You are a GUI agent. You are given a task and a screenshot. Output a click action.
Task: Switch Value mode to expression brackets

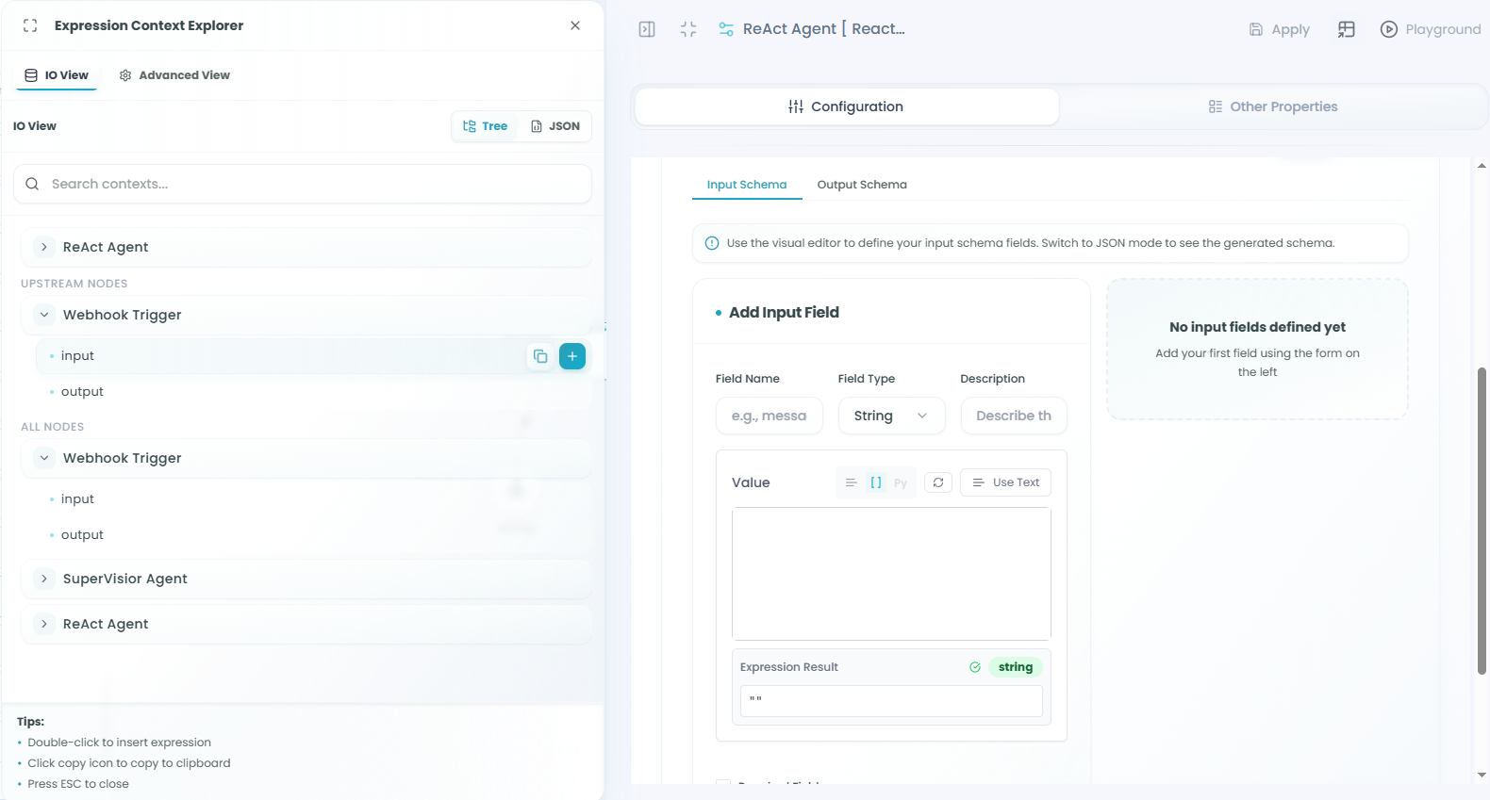(x=876, y=482)
